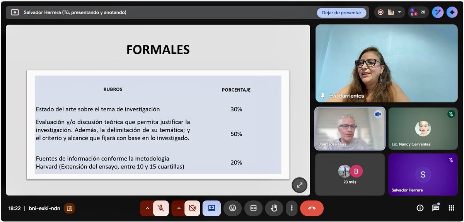Screen dimensions: 464x222
Task: Click the door icon next to meeting code
Action: coord(69,208)
